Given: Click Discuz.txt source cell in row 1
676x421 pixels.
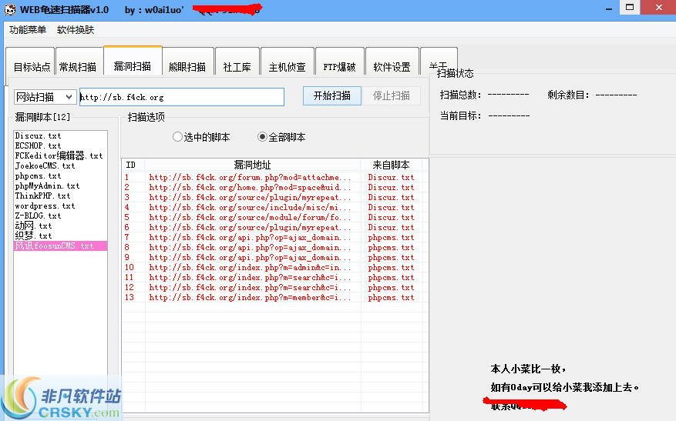Looking at the screenshot, I should pyautogui.click(x=391, y=177).
